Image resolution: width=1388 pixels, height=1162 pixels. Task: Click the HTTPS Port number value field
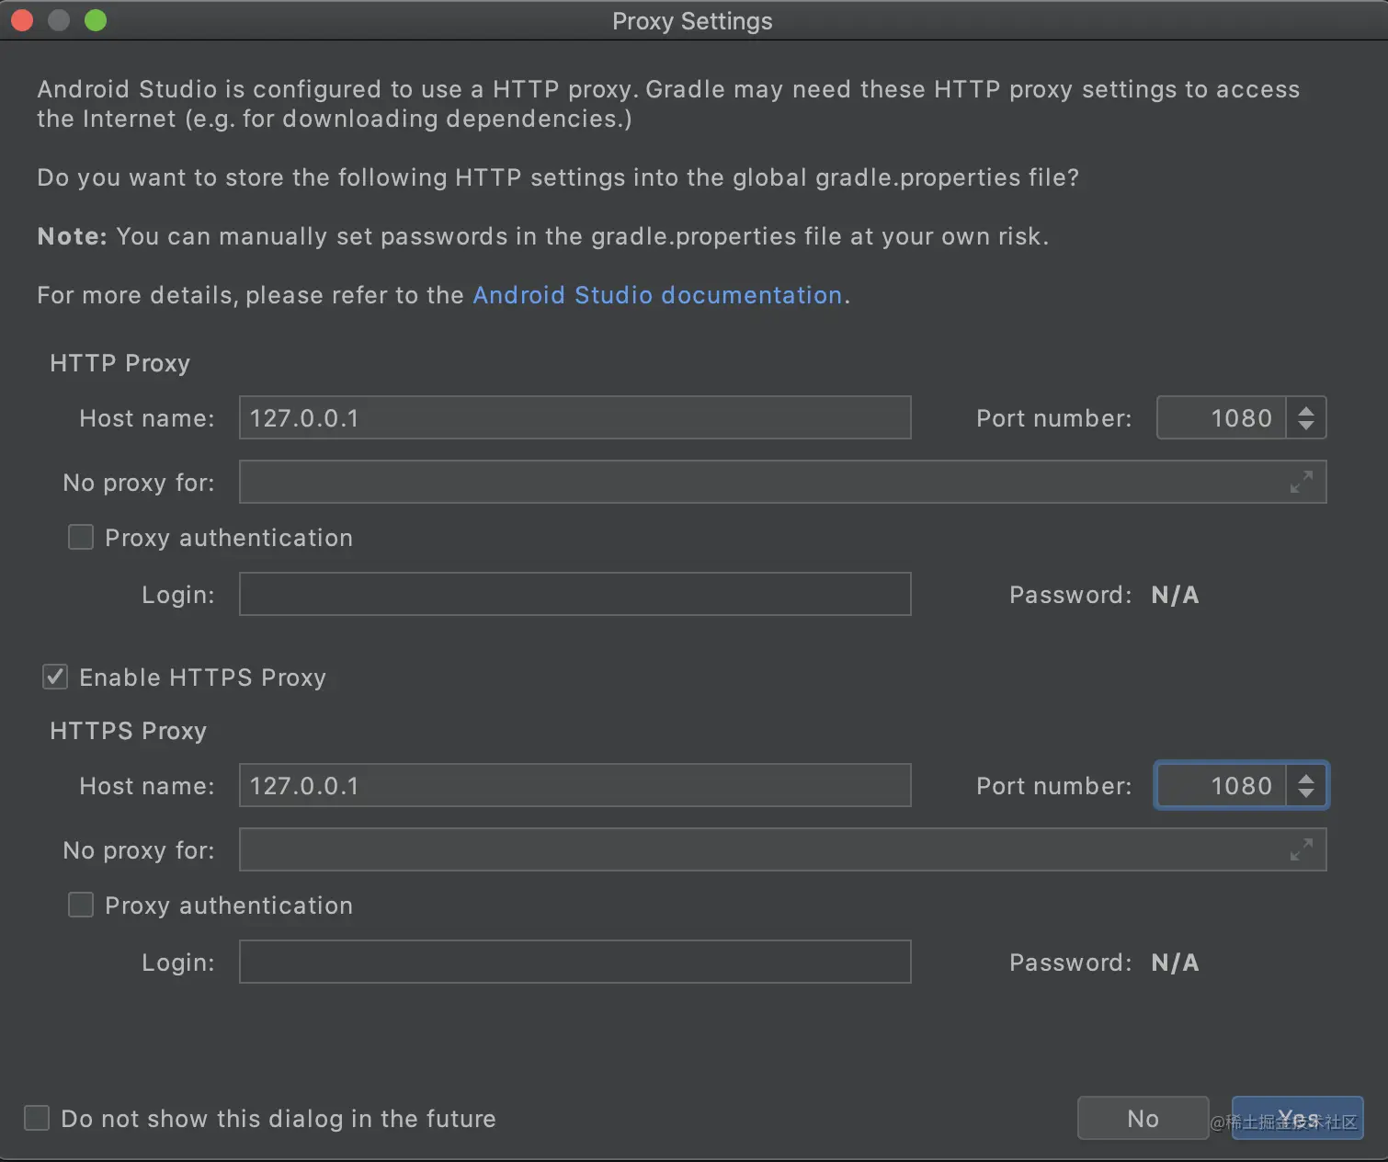(x=1221, y=786)
